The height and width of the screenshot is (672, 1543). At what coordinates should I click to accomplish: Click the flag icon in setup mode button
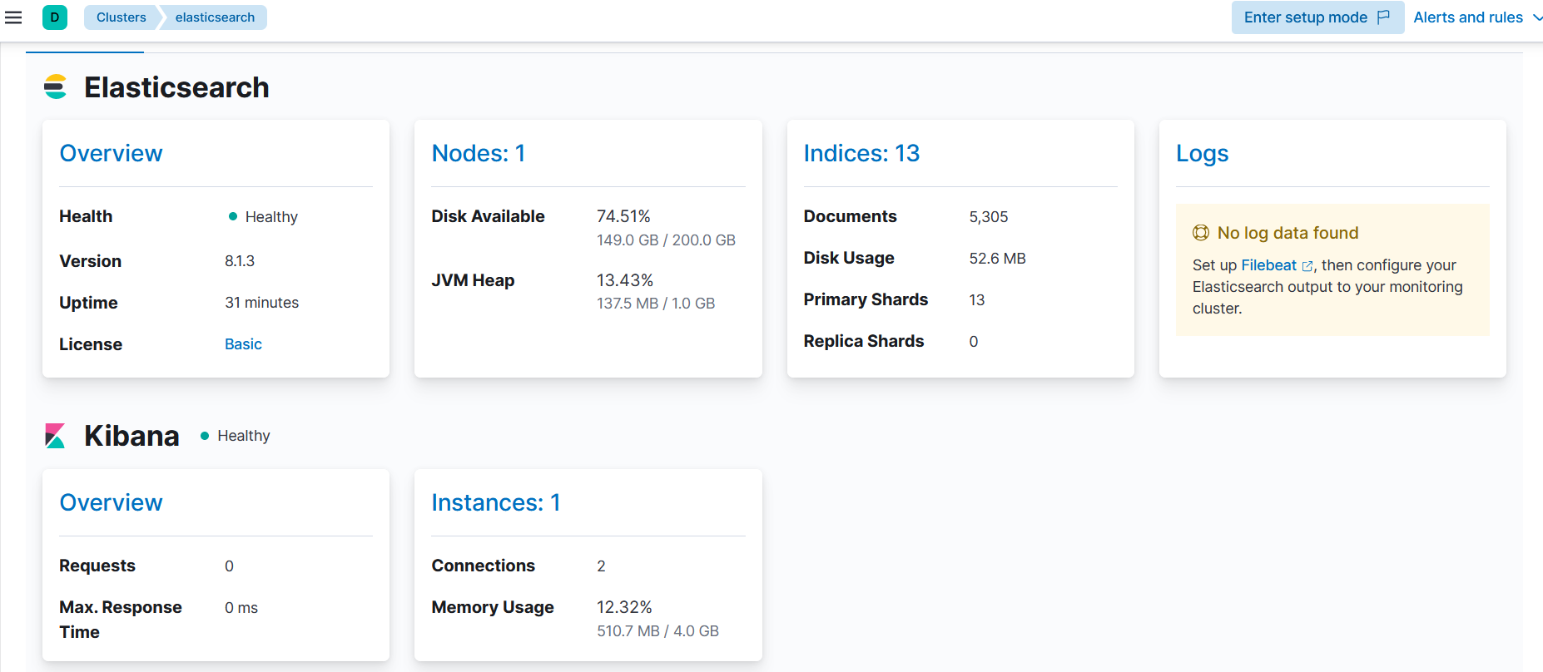(1383, 17)
